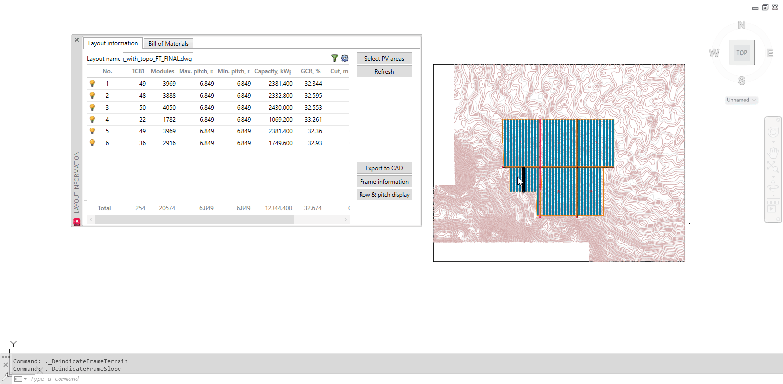The height and width of the screenshot is (384, 783).
Task: Click the TOP face of the ViewCube
Action: click(x=742, y=53)
